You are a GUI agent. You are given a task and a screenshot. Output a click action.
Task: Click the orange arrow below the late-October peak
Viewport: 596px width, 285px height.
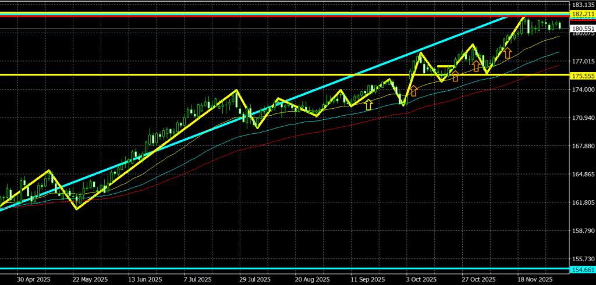(476, 66)
